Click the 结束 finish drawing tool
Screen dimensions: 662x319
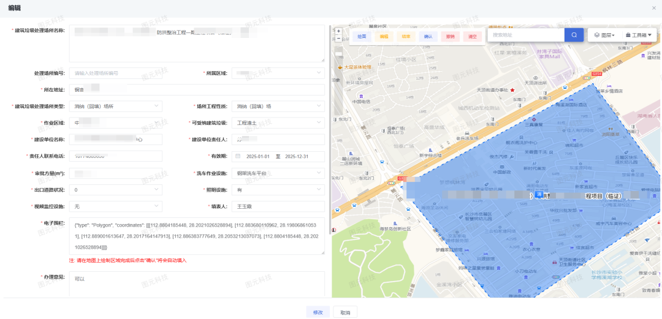click(406, 37)
